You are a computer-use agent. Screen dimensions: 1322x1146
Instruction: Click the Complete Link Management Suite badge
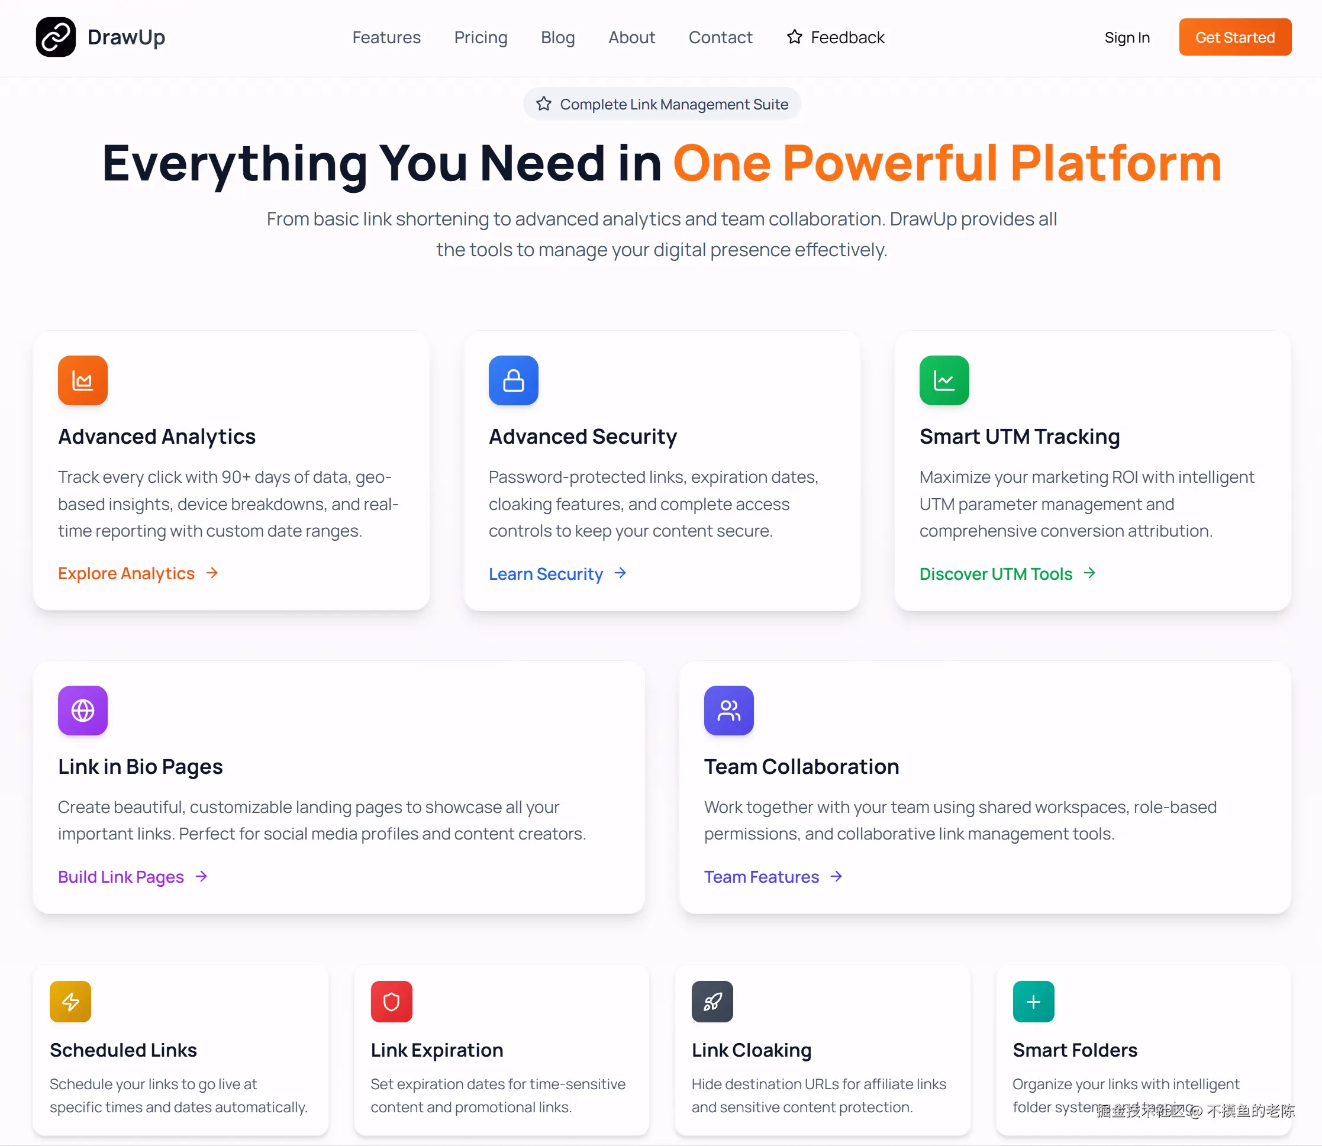tap(662, 104)
